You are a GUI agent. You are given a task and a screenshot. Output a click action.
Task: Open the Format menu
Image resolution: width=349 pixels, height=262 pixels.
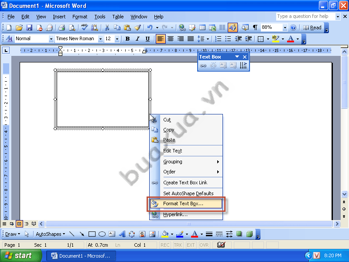80,17
